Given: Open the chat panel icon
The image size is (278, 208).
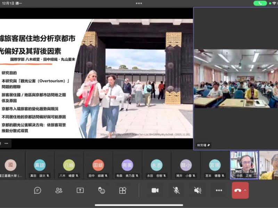Looking at the screenshot, I should 38,190.
